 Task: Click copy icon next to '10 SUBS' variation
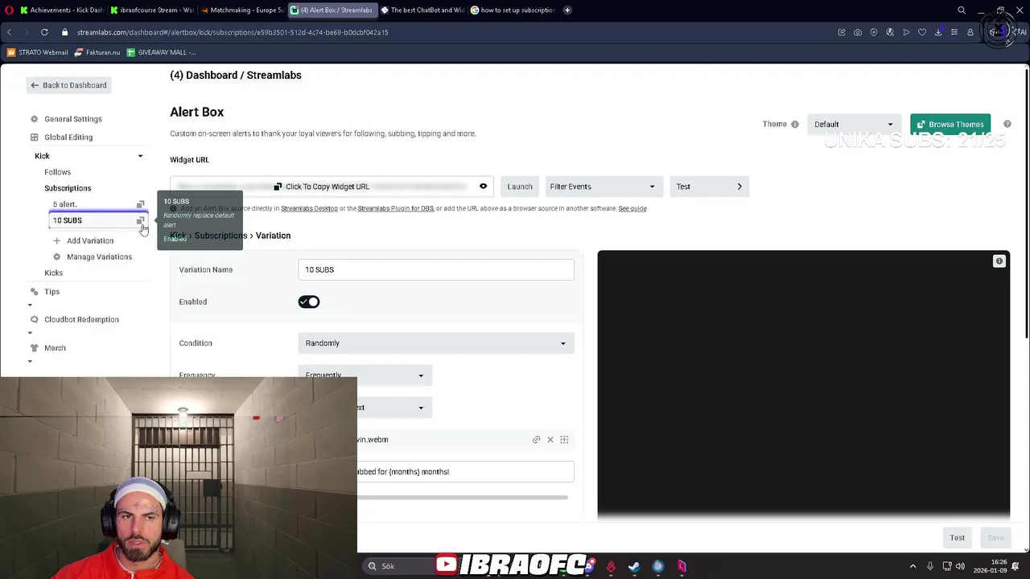click(140, 220)
